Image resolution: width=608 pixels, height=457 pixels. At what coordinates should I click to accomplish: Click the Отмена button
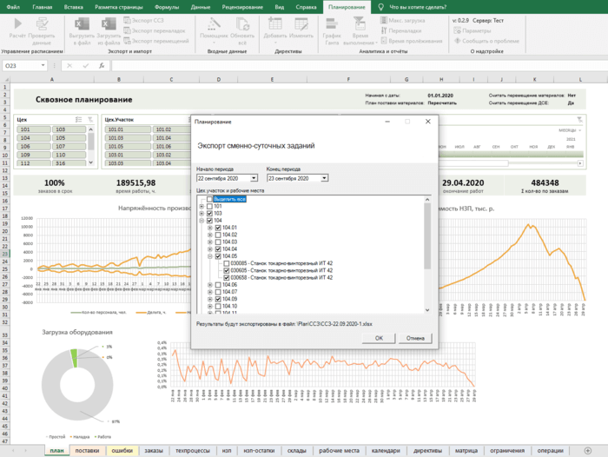point(415,338)
